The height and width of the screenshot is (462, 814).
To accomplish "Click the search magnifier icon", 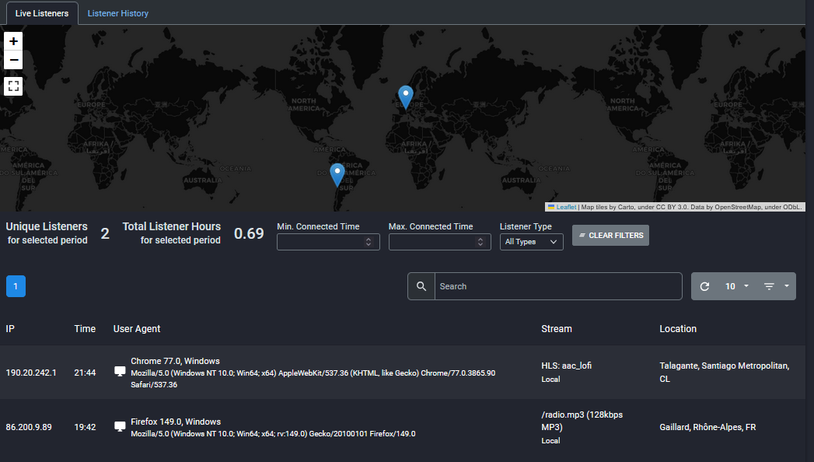I will click(x=421, y=286).
